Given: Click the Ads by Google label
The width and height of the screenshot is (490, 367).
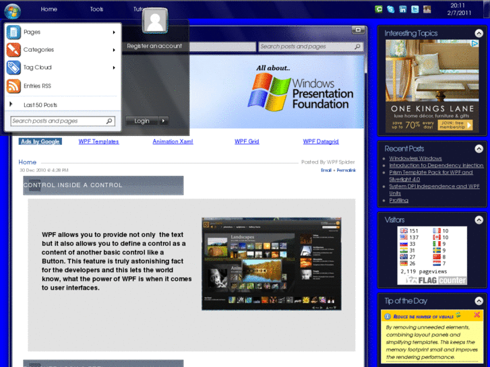Looking at the screenshot, I should [40, 141].
